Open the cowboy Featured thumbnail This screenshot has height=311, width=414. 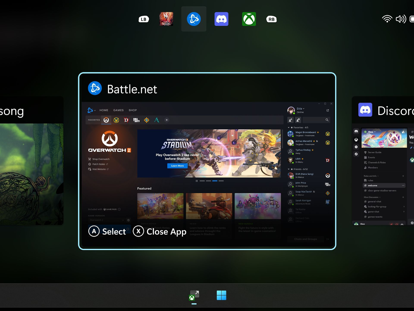(x=209, y=206)
